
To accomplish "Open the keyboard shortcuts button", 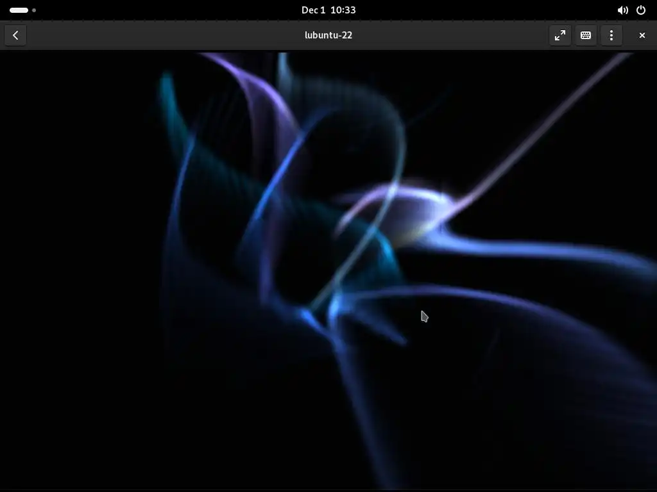I will coord(585,35).
